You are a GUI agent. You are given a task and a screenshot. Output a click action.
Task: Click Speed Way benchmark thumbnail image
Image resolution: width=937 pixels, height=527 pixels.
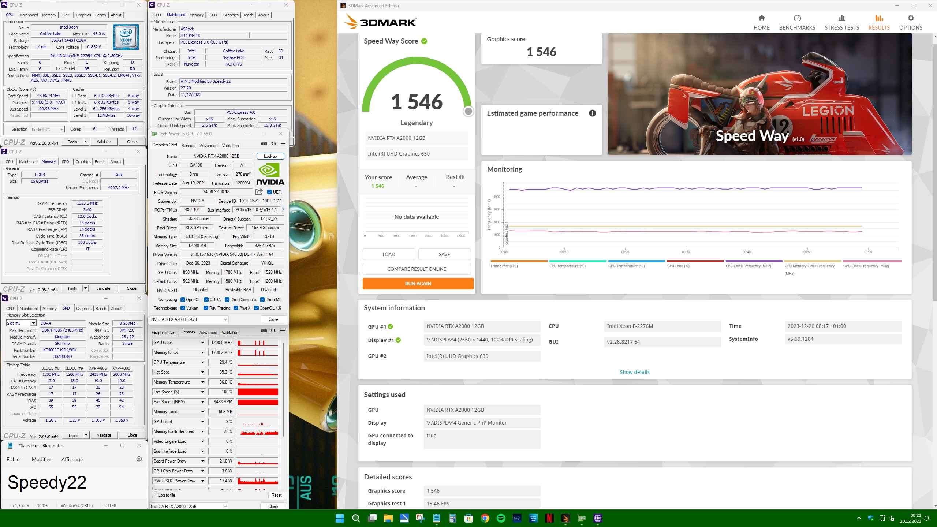[759, 94]
